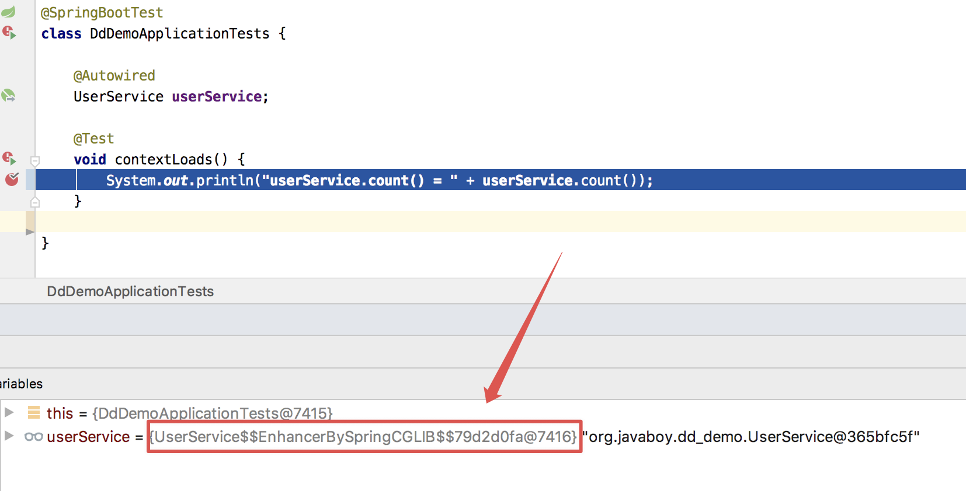The image size is (966, 491).
Task: Expand the 'this' variable node
Action: click(x=9, y=412)
